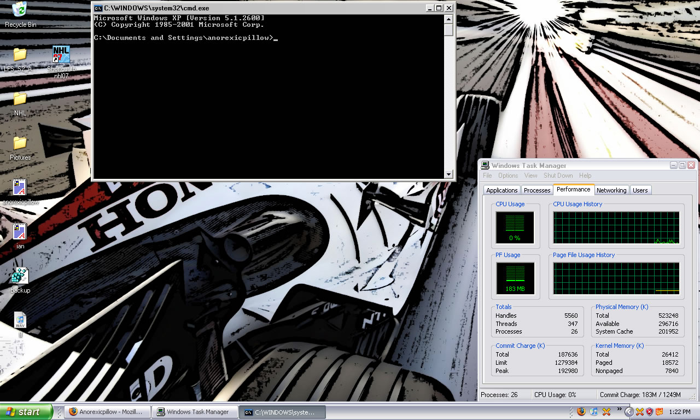Switch to the Applications tab
This screenshot has height=420, width=700.
coord(502,190)
